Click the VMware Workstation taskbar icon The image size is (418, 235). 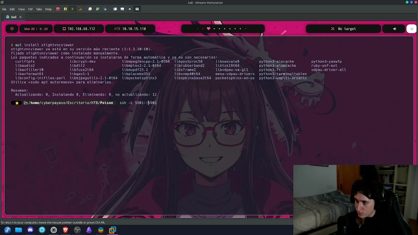112,230
